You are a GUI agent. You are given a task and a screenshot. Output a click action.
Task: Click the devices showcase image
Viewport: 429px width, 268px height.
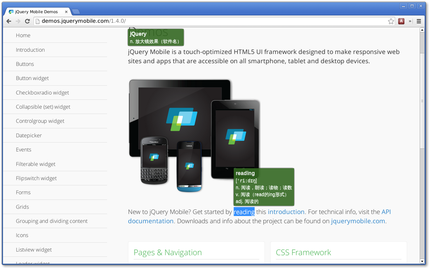coord(194,136)
